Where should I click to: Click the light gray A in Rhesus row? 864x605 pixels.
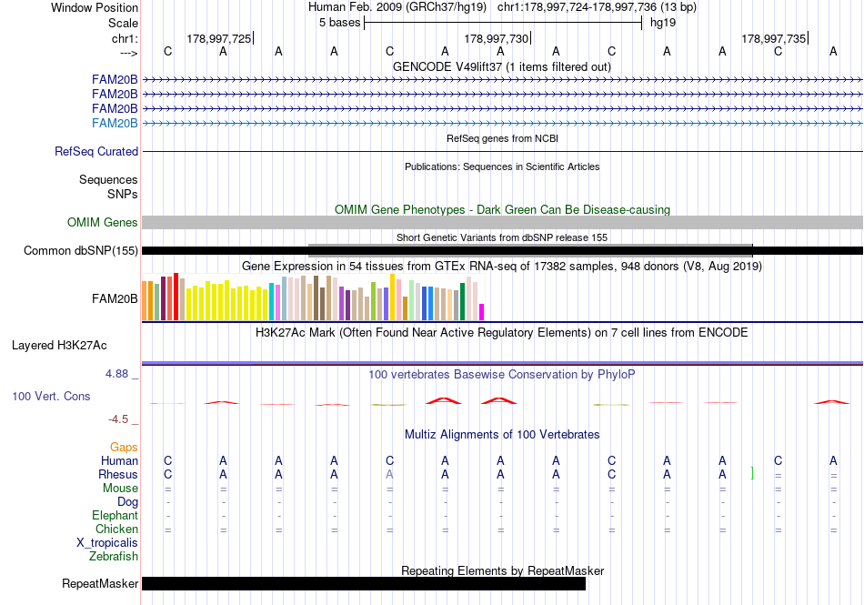tap(389, 474)
